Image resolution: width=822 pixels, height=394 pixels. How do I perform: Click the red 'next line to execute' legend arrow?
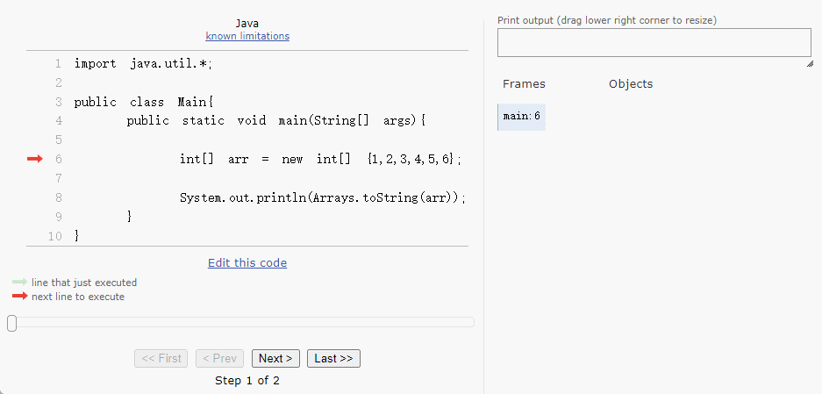(19, 297)
